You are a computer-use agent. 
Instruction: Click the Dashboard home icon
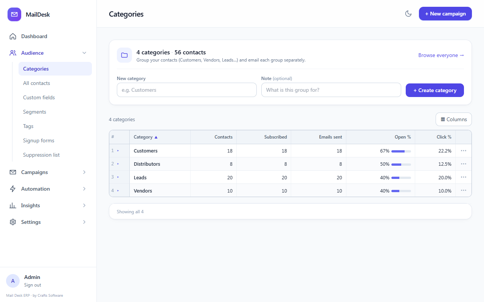click(x=13, y=36)
